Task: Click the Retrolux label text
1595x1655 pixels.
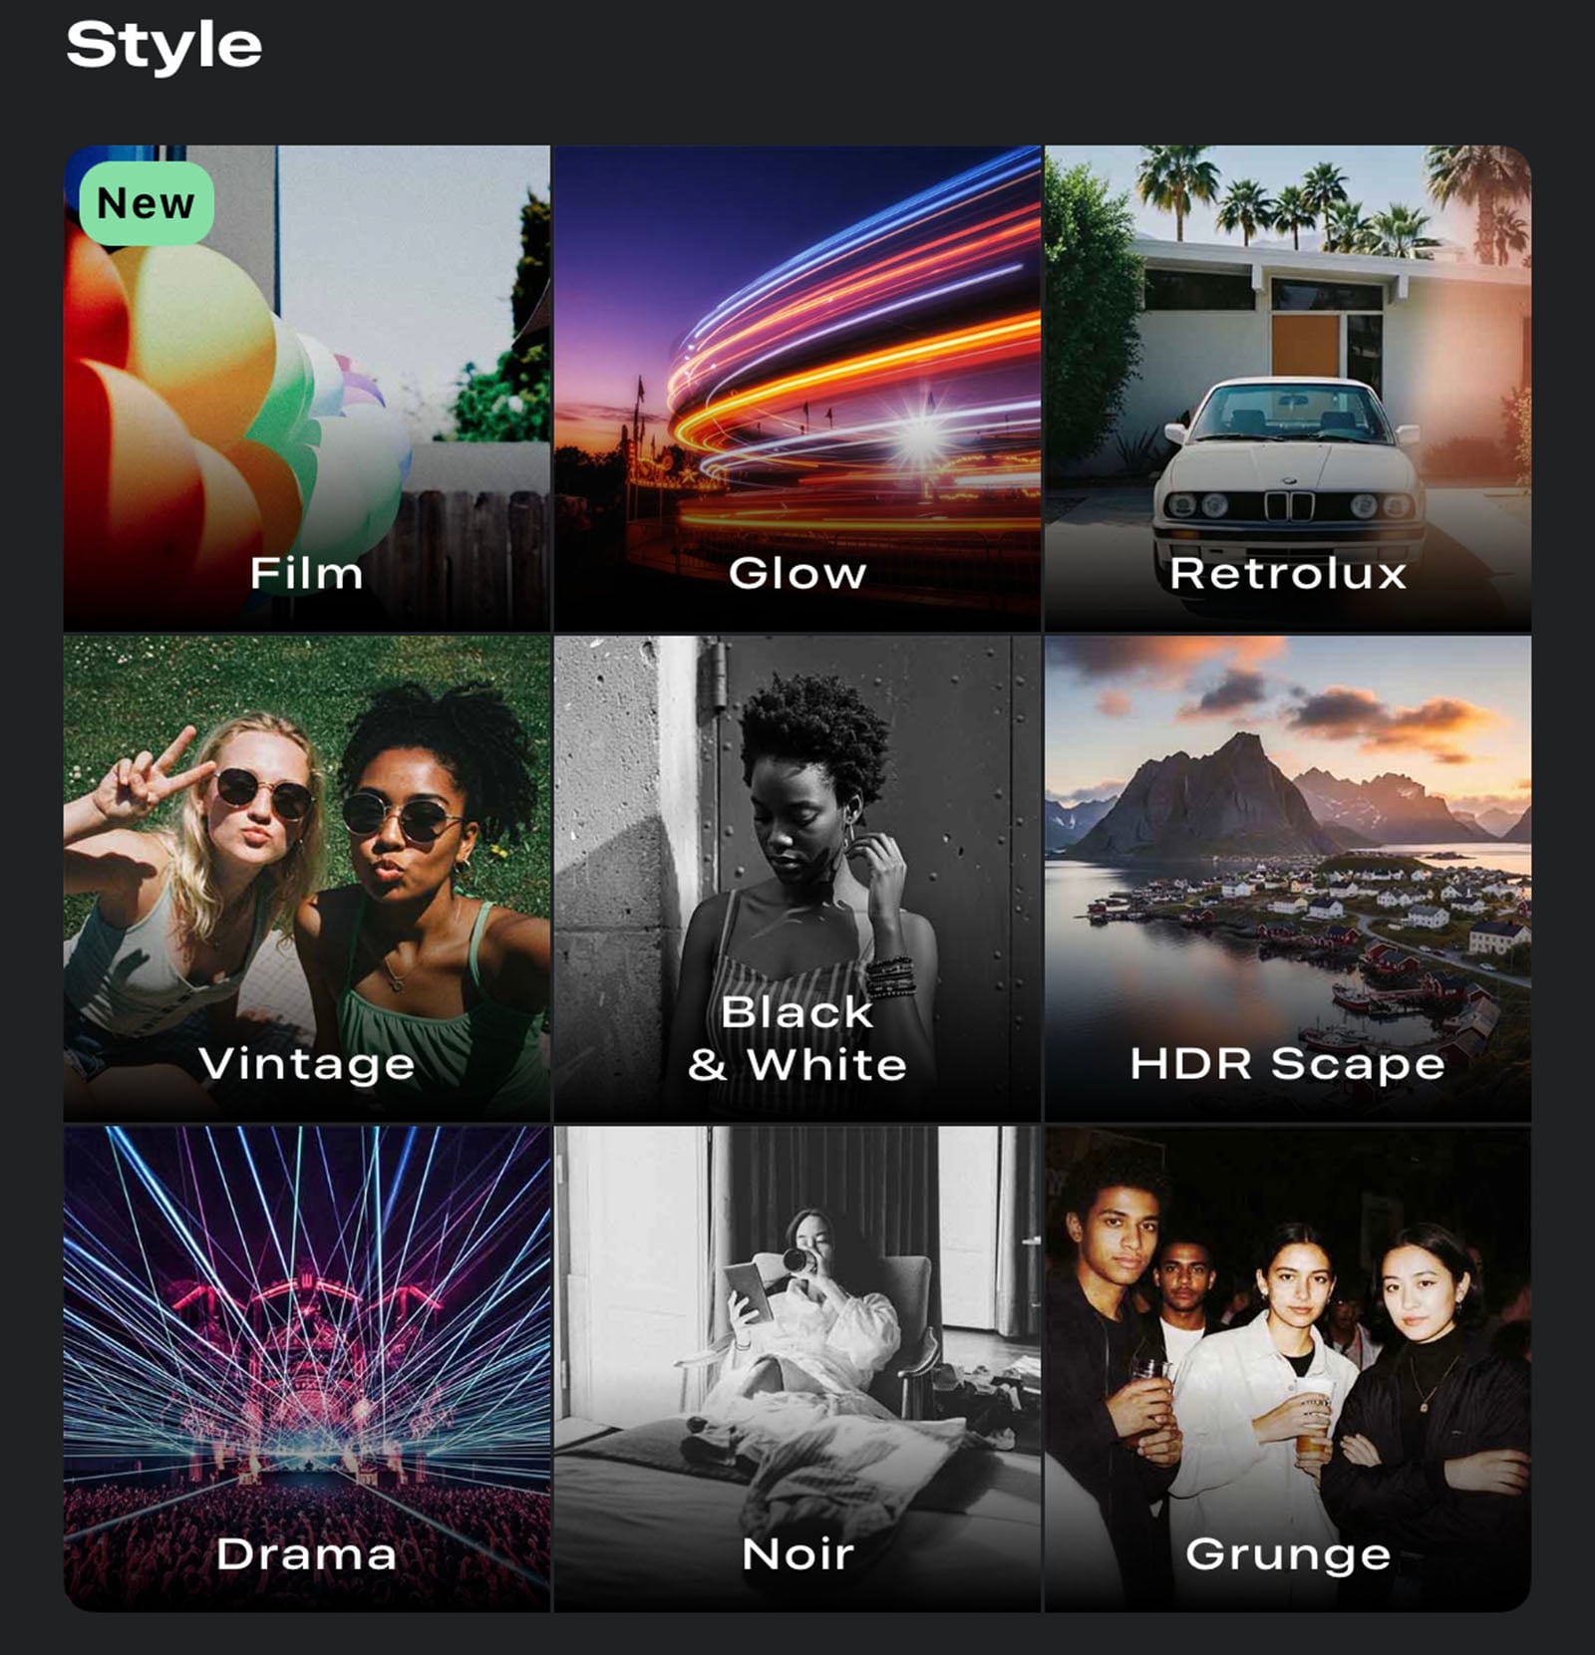Action: pos(1289,574)
